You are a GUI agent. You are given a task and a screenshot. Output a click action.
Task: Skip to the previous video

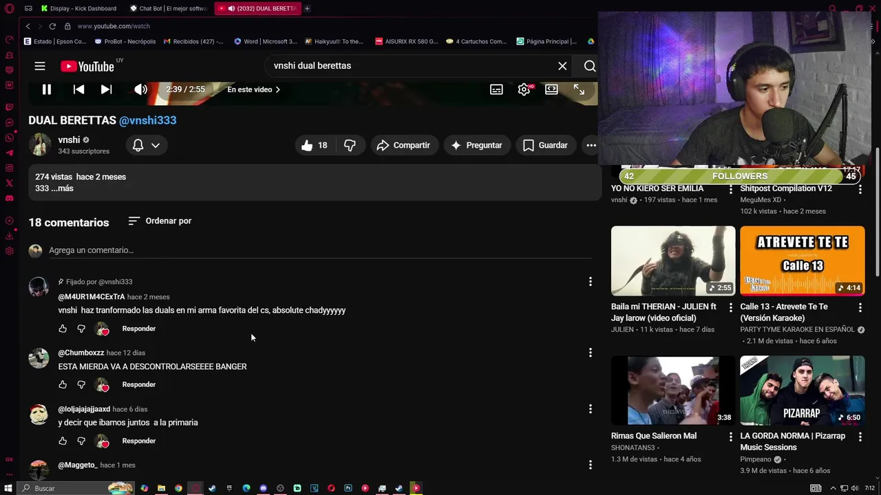(78, 89)
